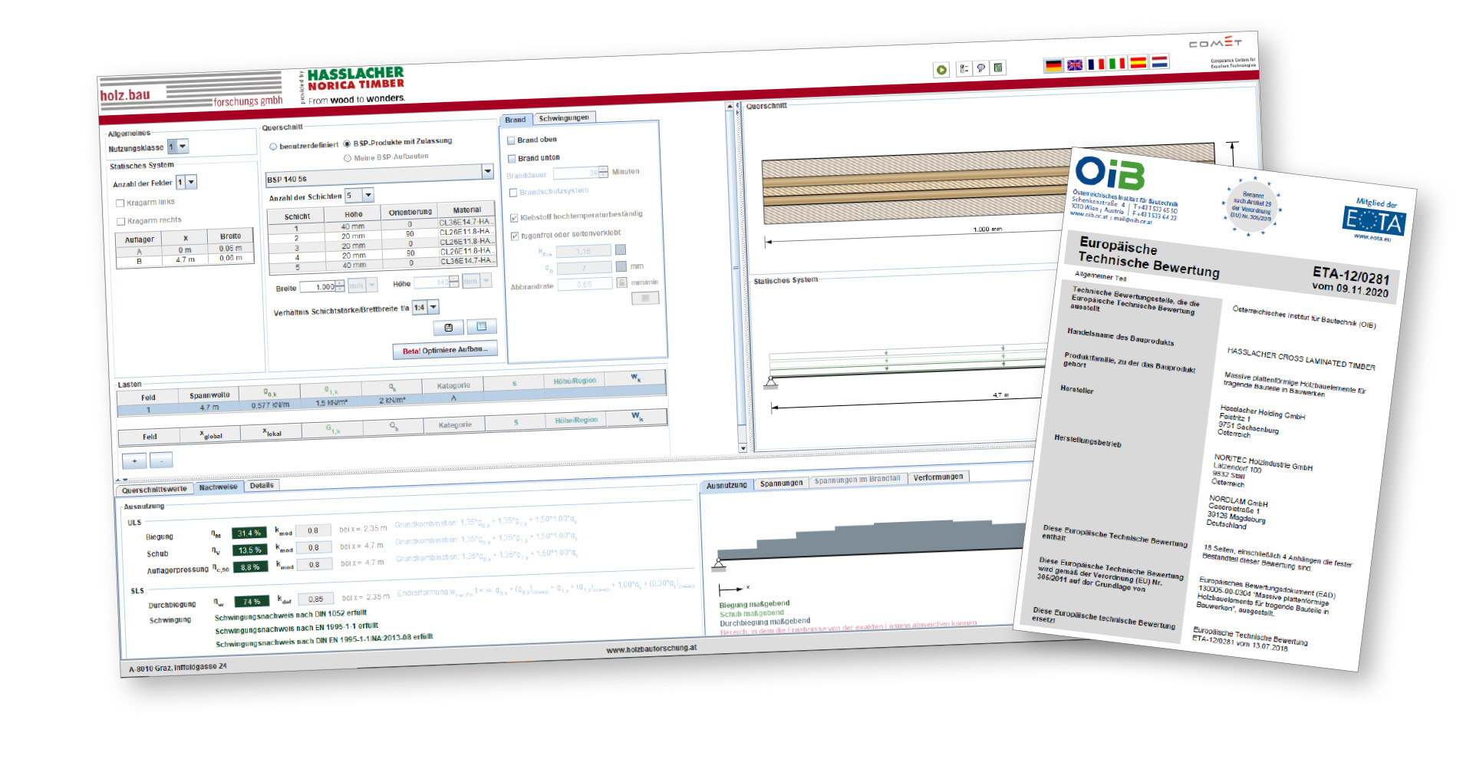Open the Ausnutzung diagram tab

point(727,486)
